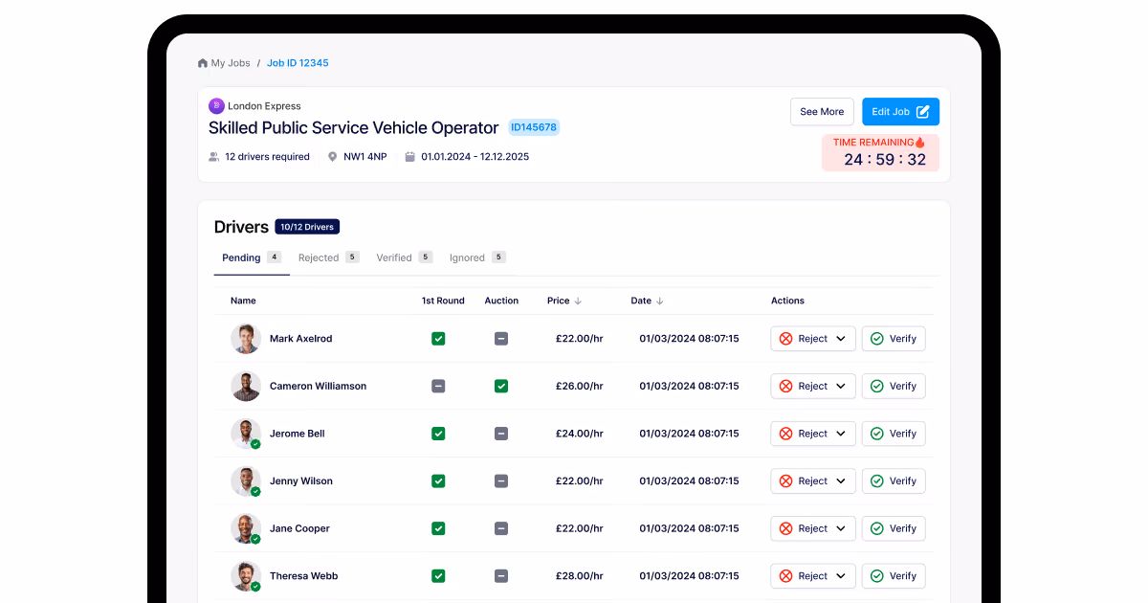Click the job title Skilled Public Service Vehicle Operator
The image size is (1148, 603).
tap(354, 128)
